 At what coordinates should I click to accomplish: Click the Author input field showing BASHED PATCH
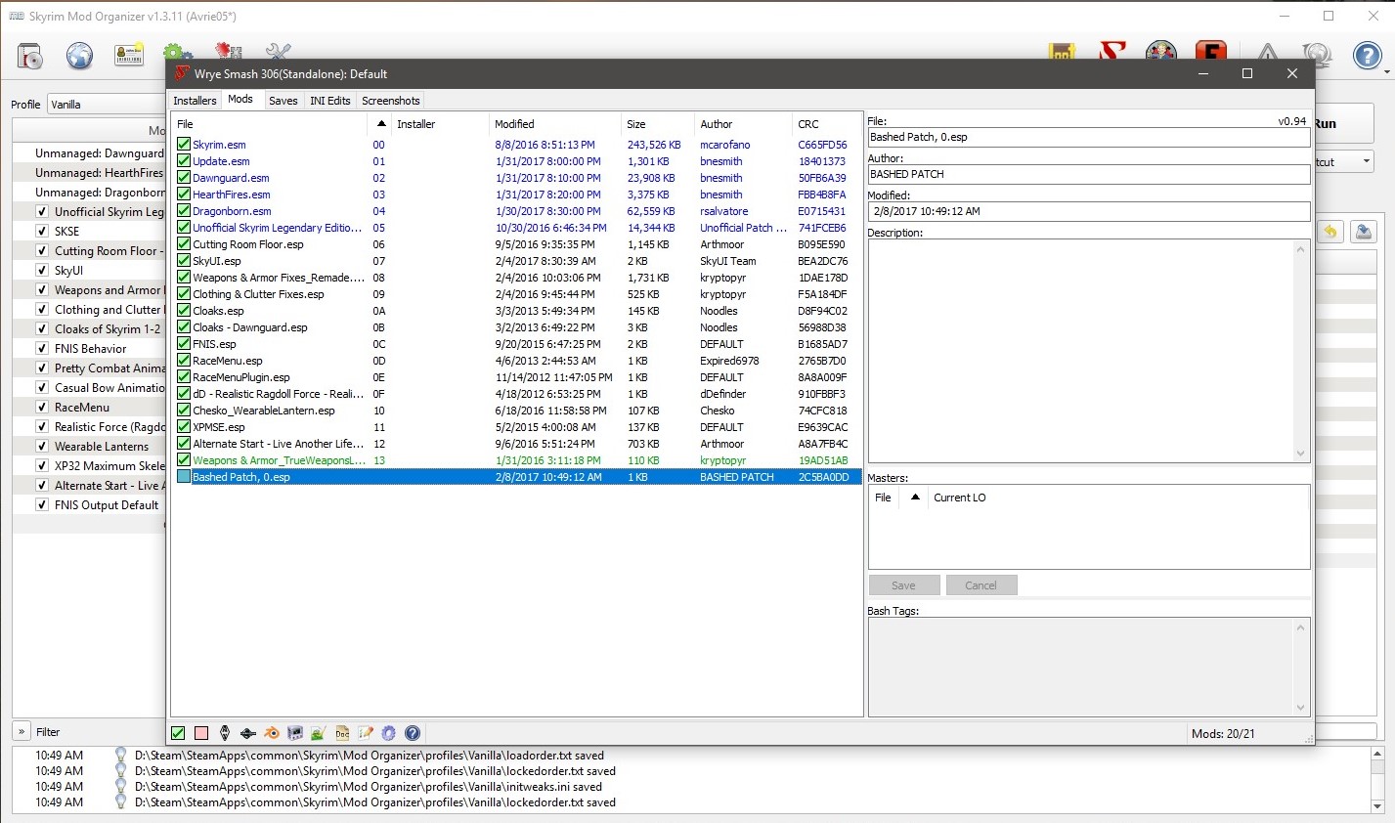tap(1089, 174)
